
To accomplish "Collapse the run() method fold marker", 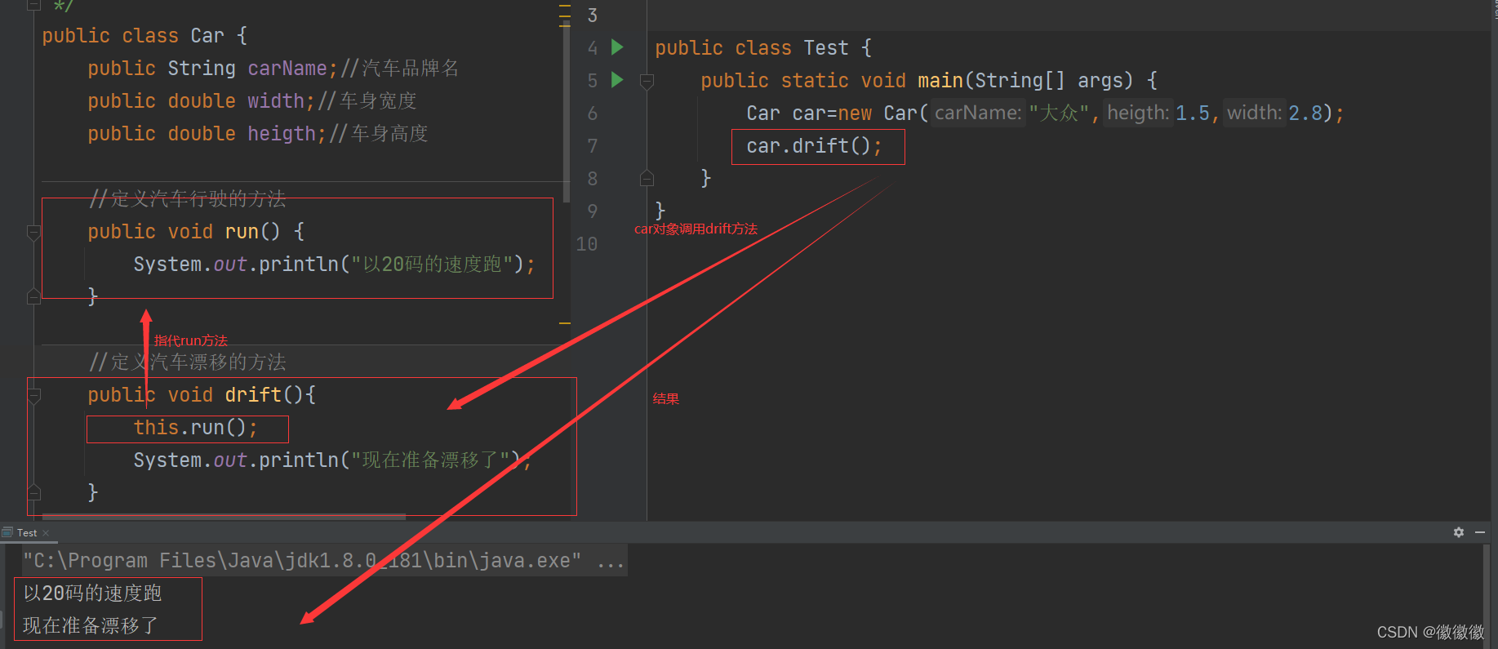I will coord(33,232).
